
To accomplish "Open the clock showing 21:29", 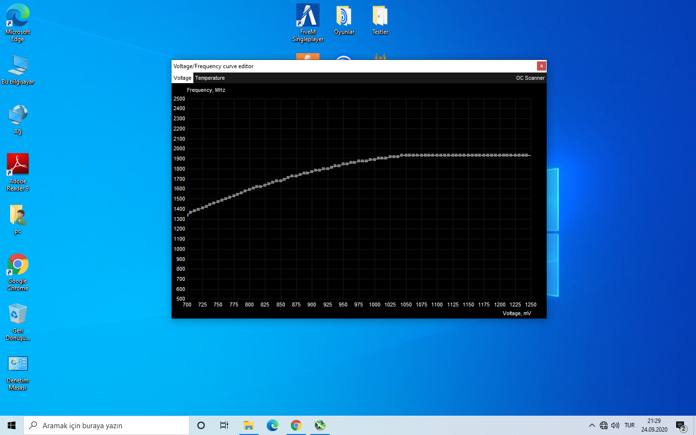I will [x=654, y=425].
